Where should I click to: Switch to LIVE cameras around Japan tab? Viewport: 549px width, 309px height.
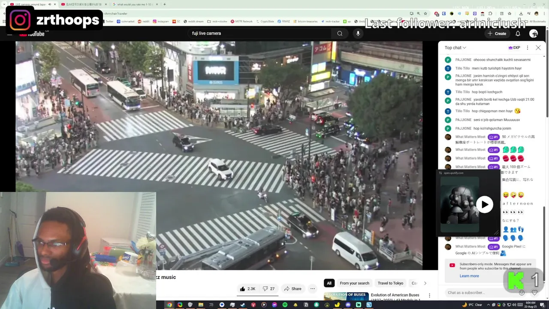[33, 4]
